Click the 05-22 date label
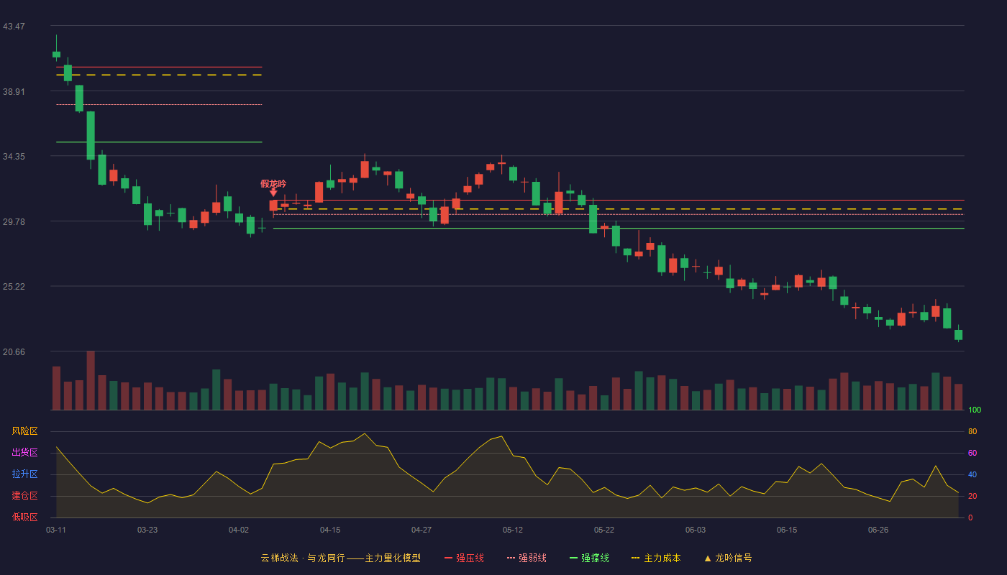 pos(604,530)
